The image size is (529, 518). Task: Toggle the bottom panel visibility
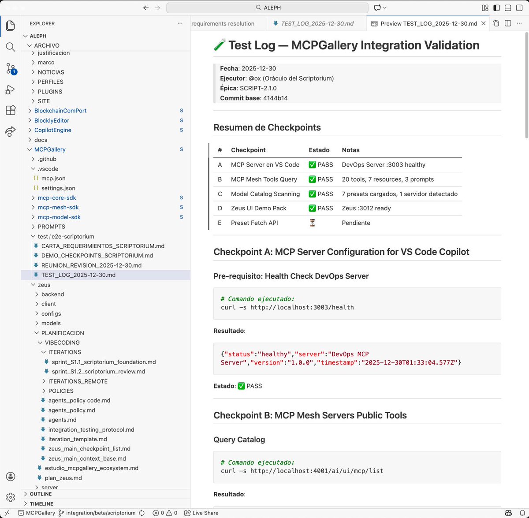pyautogui.click(x=508, y=7)
